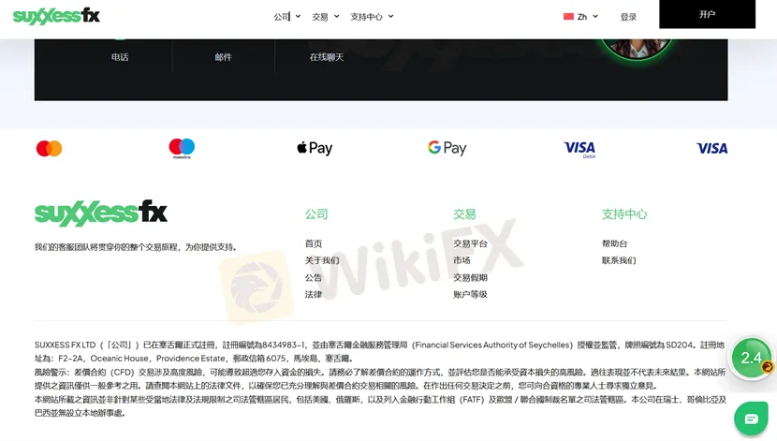Open the 交易平台 footer link

470,243
